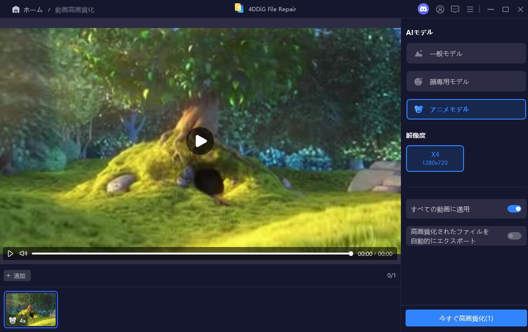Click the 4DDiG File Repair logo
Image resolution: width=528 pixels, height=332 pixels.
239,8
